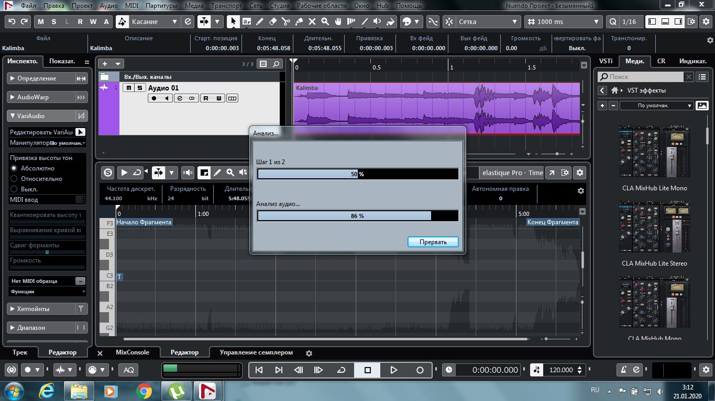Click the transport Stop button
Image resolution: width=715 pixels, height=401 pixels.
point(368,370)
